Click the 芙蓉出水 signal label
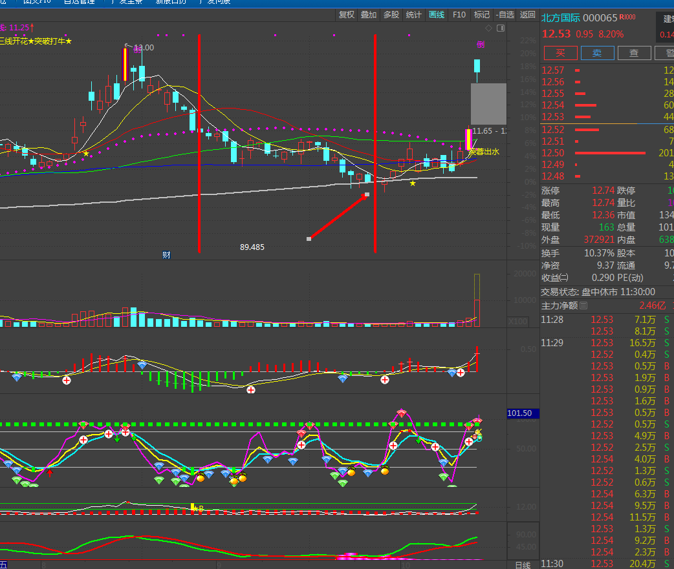The height and width of the screenshot is (569, 674). [x=484, y=152]
